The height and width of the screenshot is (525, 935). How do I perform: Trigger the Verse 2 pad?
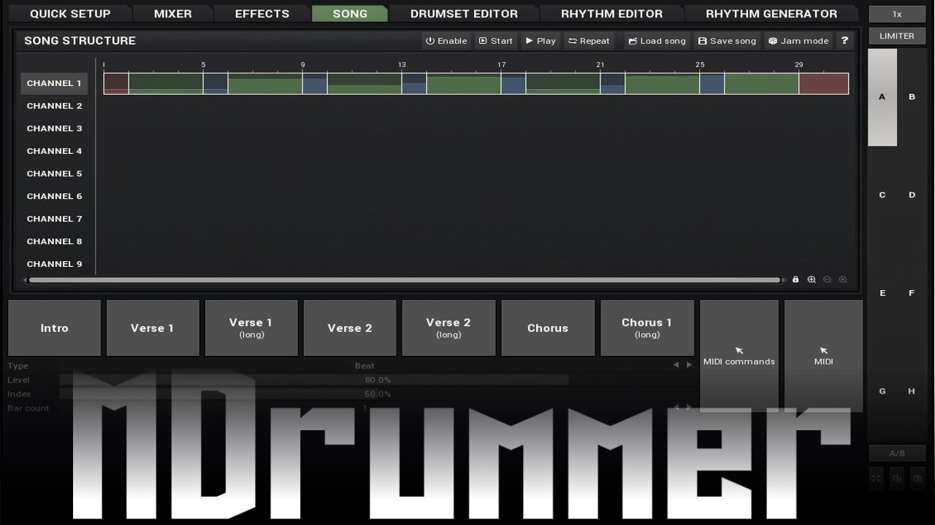[x=350, y=328]
